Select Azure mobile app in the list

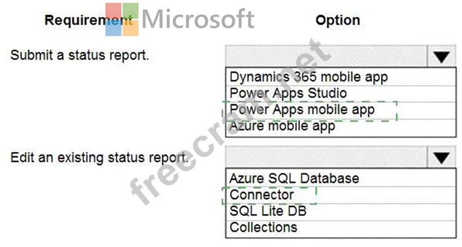pos(341,127)
